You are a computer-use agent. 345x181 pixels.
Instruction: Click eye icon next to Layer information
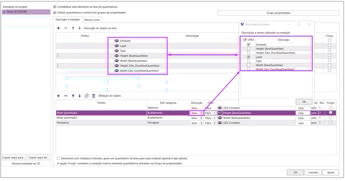point(117,46)
